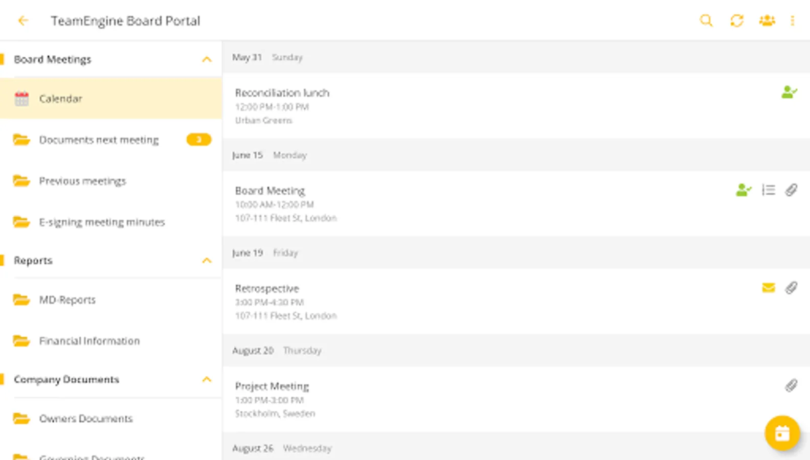
Task: Open Documents next meeting folder
Action: tap(99, 140)
